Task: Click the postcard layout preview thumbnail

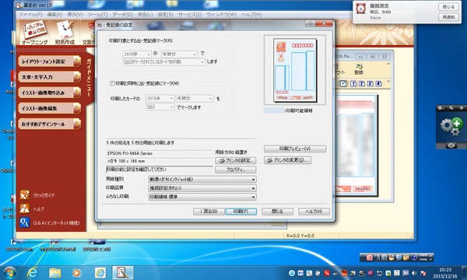Action: [x=295, y=70]
